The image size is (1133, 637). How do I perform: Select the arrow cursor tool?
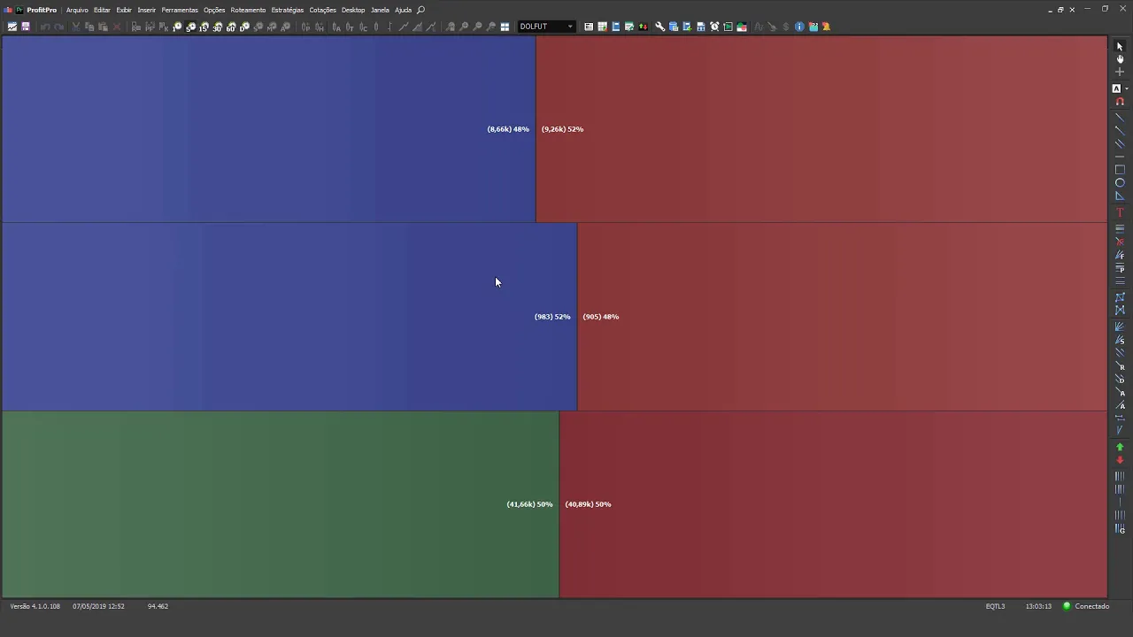coord(1119,46)
